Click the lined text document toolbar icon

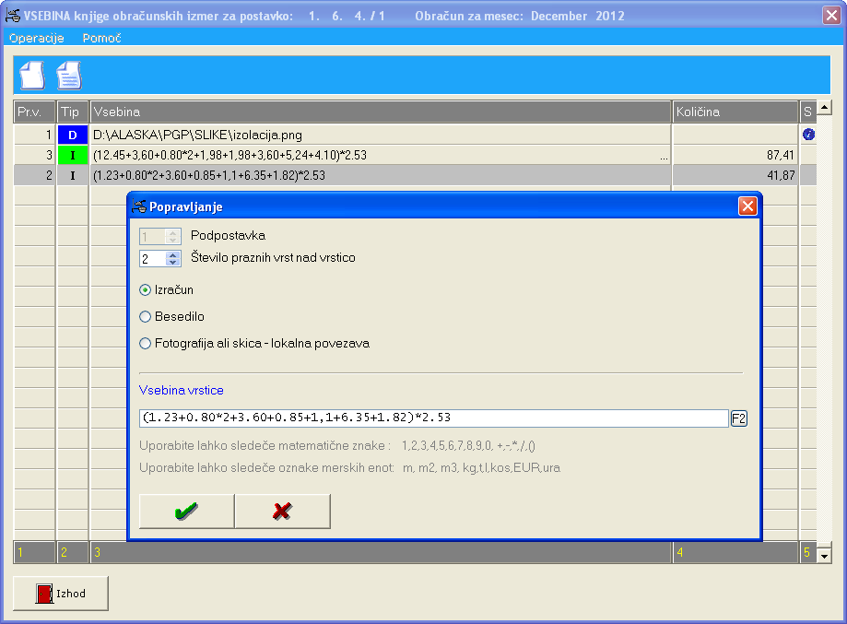(69, 75)
